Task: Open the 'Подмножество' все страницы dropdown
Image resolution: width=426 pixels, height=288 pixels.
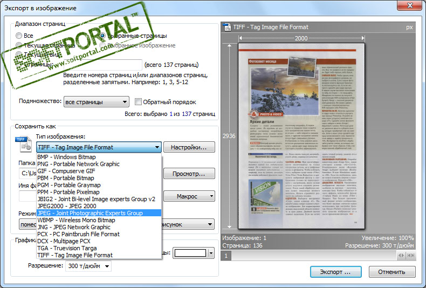Action: 96,102
